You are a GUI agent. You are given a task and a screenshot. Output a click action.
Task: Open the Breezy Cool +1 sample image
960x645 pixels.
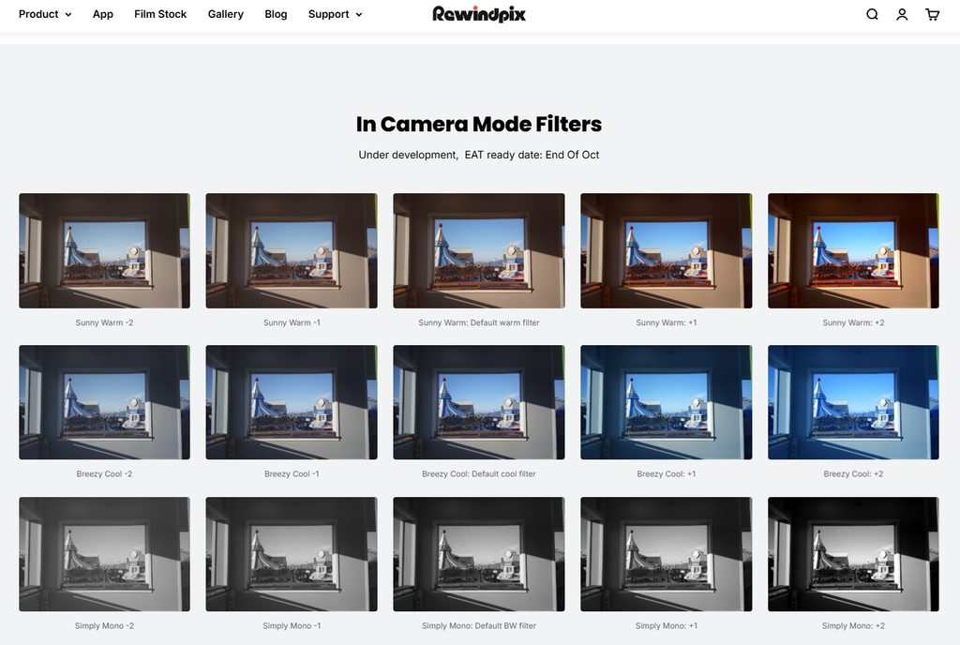pyautogui.click(x=667, y=402)
